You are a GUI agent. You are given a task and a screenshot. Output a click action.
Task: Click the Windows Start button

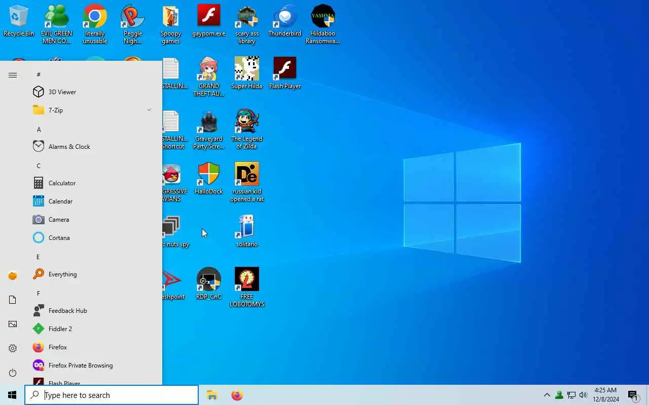tap(12, 395)
